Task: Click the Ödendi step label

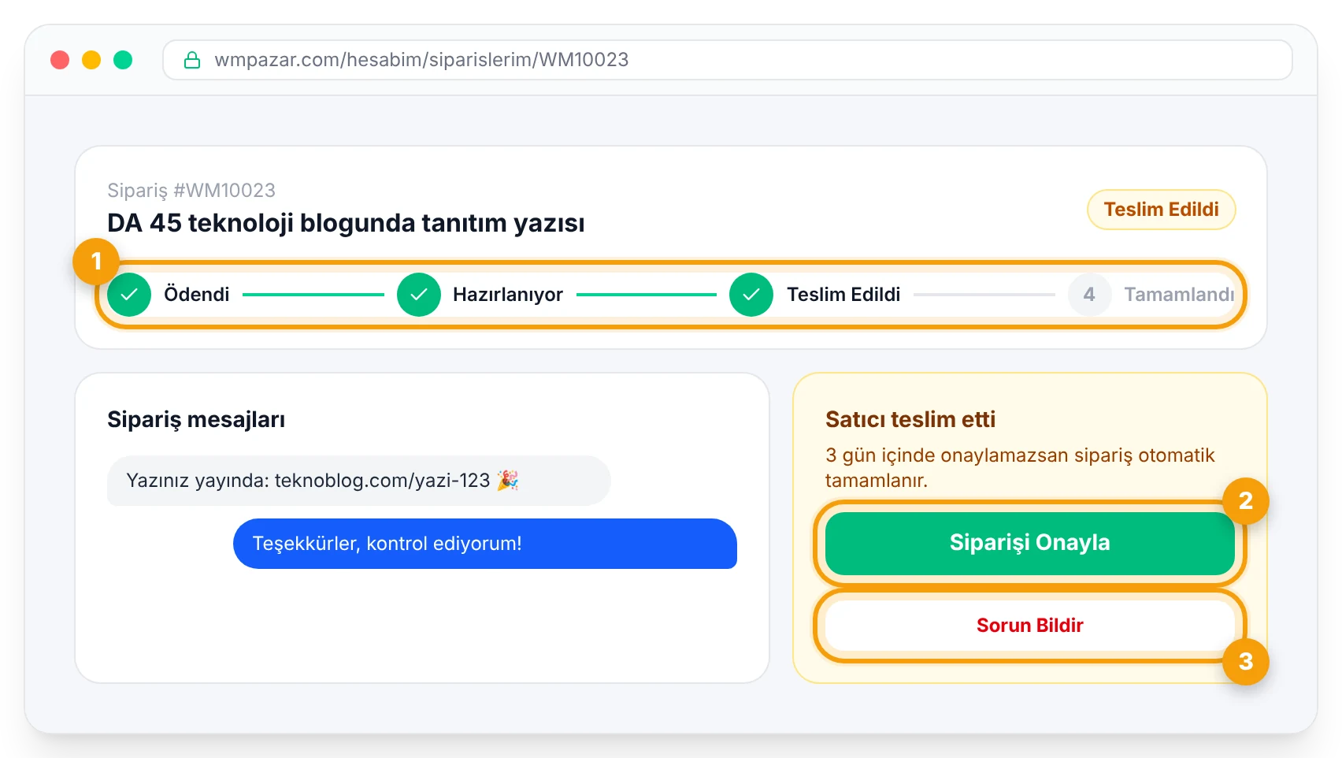Action: 197,295
